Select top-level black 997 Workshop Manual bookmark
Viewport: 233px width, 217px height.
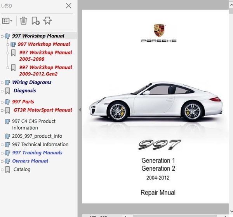click(38, 36)
